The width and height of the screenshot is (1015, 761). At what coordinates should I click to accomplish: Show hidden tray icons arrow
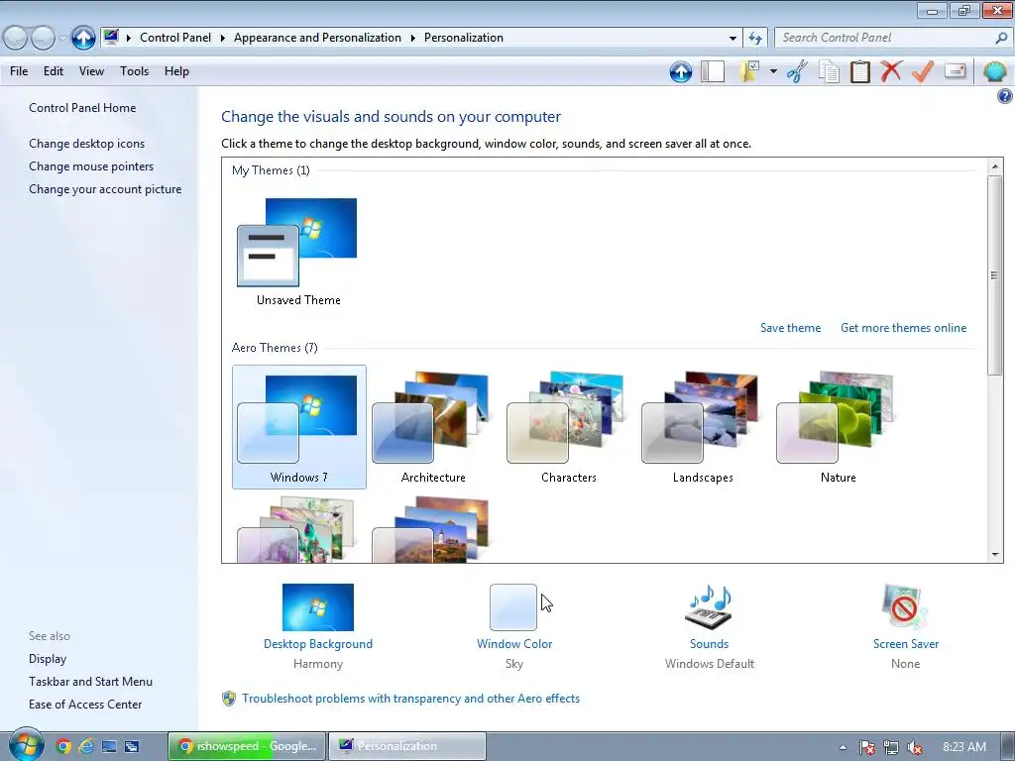(843, 747)
